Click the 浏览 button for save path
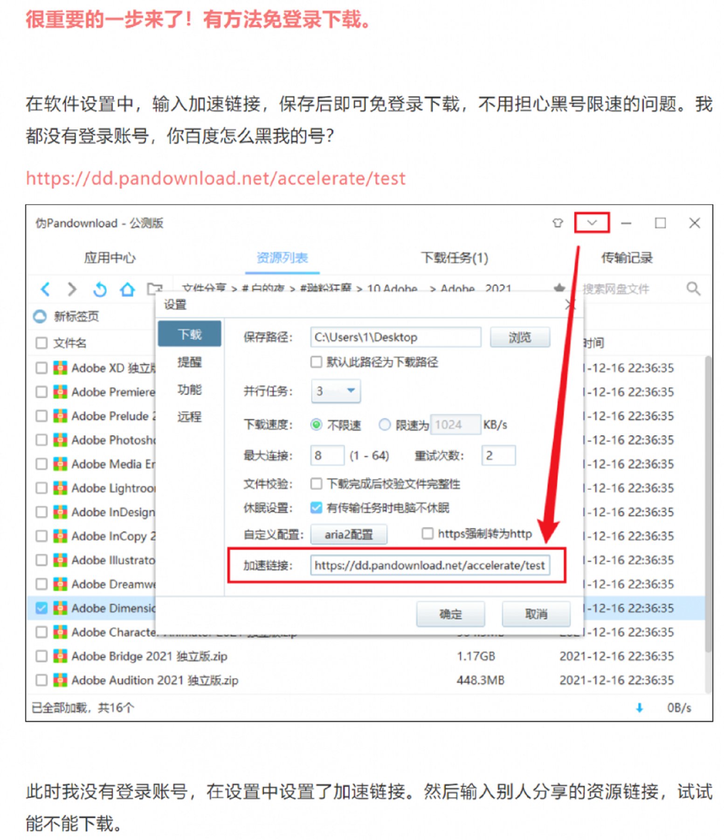The image size is (724, 840). tap(520, 337)
